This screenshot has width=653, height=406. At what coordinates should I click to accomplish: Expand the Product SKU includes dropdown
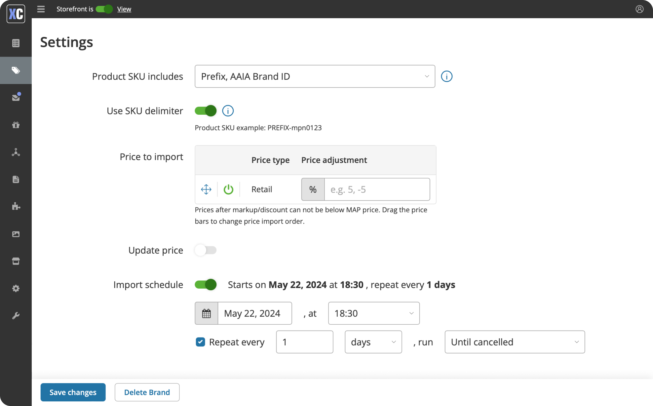315,76
